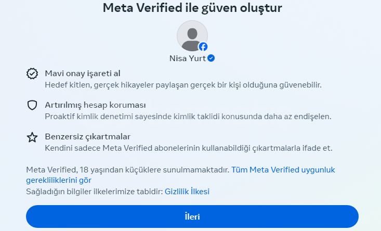Screen dimensions: 381x231
Task: Open the Gizlilik İlkesi link
Action: [x=187, y=192]
